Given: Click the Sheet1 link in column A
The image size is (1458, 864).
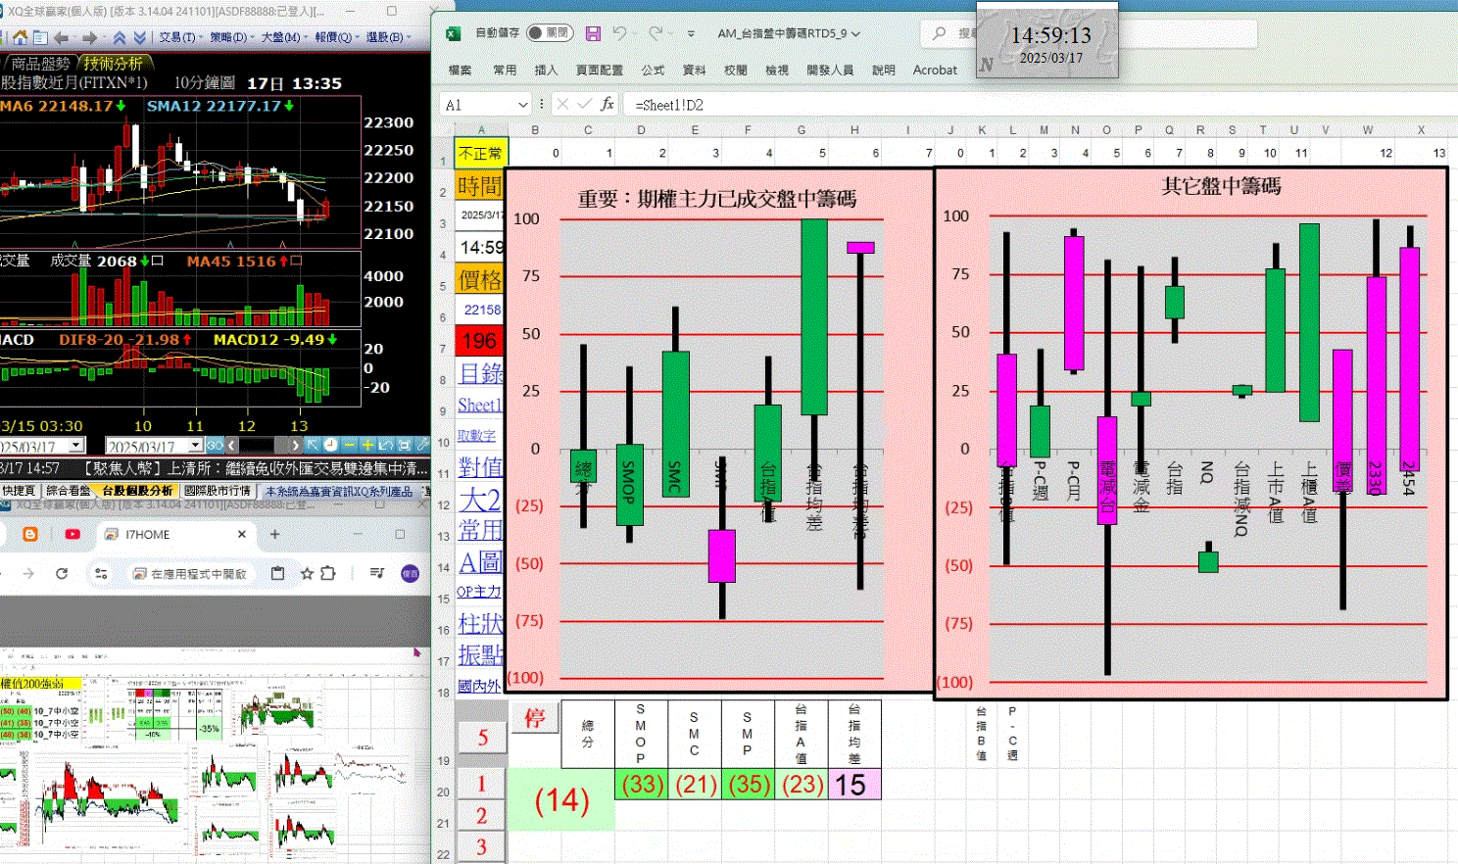Looking at the screenshot, I should 480,405.
